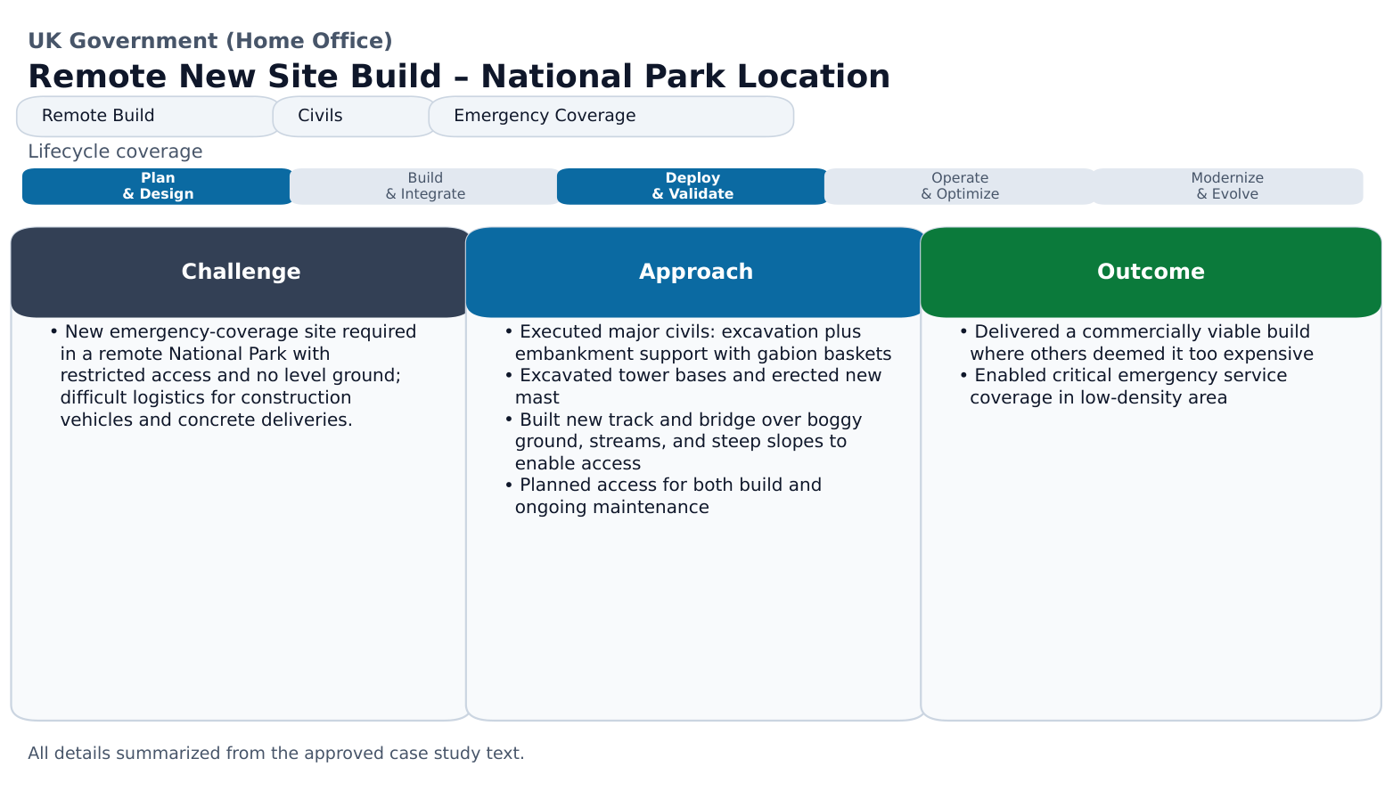The height and width of the screenshot is (791, 1393).
Task: Click the Lifecycle coverage label
Action: [x=114, y=151]
